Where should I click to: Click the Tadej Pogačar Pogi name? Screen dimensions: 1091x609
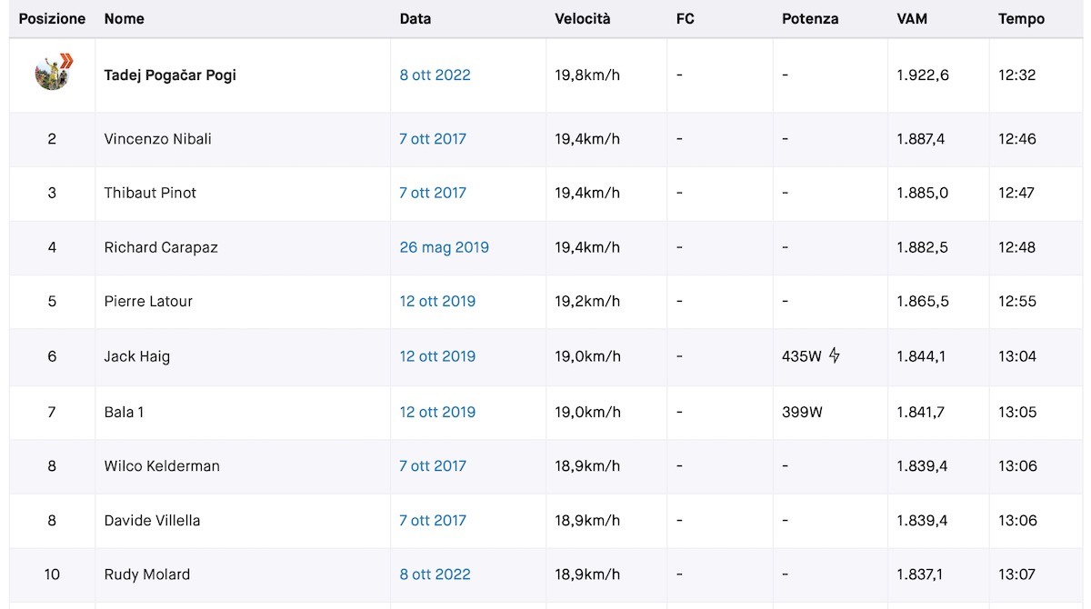click(x=170, y=75)
